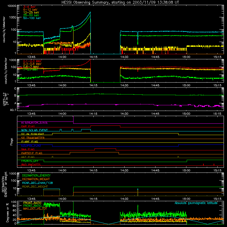Select the 14:30 time label under decimation panel
Viewport: 227px width, 227px height.
(124, 199)
